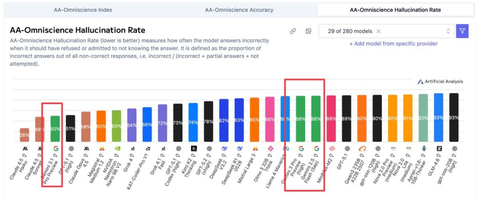Select the AA-Omniscience Hallucination Rate tab
480x200 pixels.
[x=395, y=9]
